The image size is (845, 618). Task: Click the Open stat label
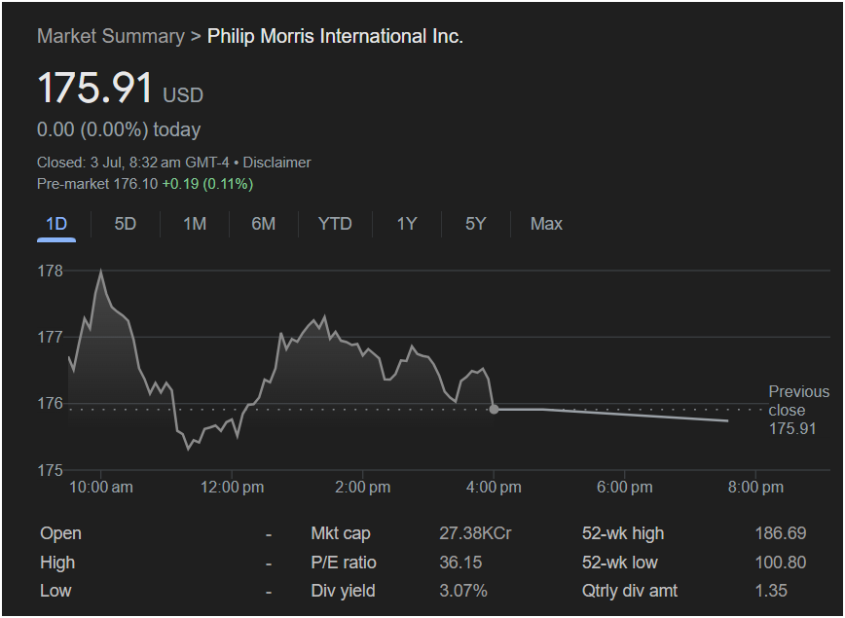pos(61,533)
